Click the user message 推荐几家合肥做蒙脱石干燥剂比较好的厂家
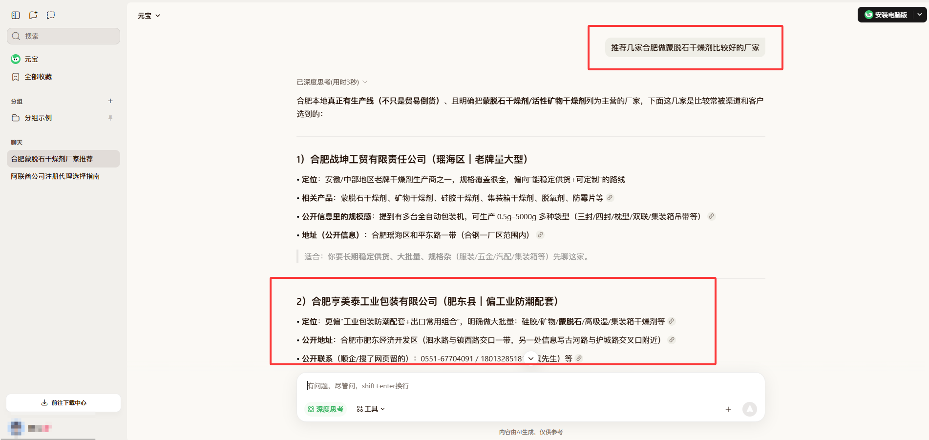The width and height of the screenshot is (929, 440). pos(685,47)
